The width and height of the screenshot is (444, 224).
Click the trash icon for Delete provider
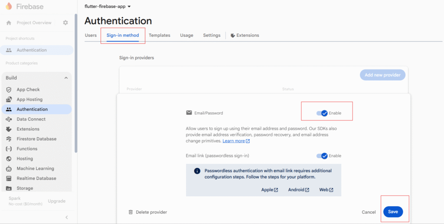click(131, 212)
